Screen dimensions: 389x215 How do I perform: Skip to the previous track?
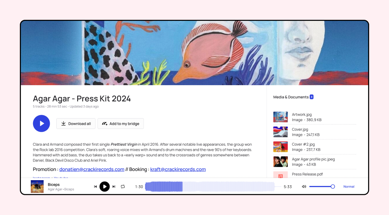95,187
